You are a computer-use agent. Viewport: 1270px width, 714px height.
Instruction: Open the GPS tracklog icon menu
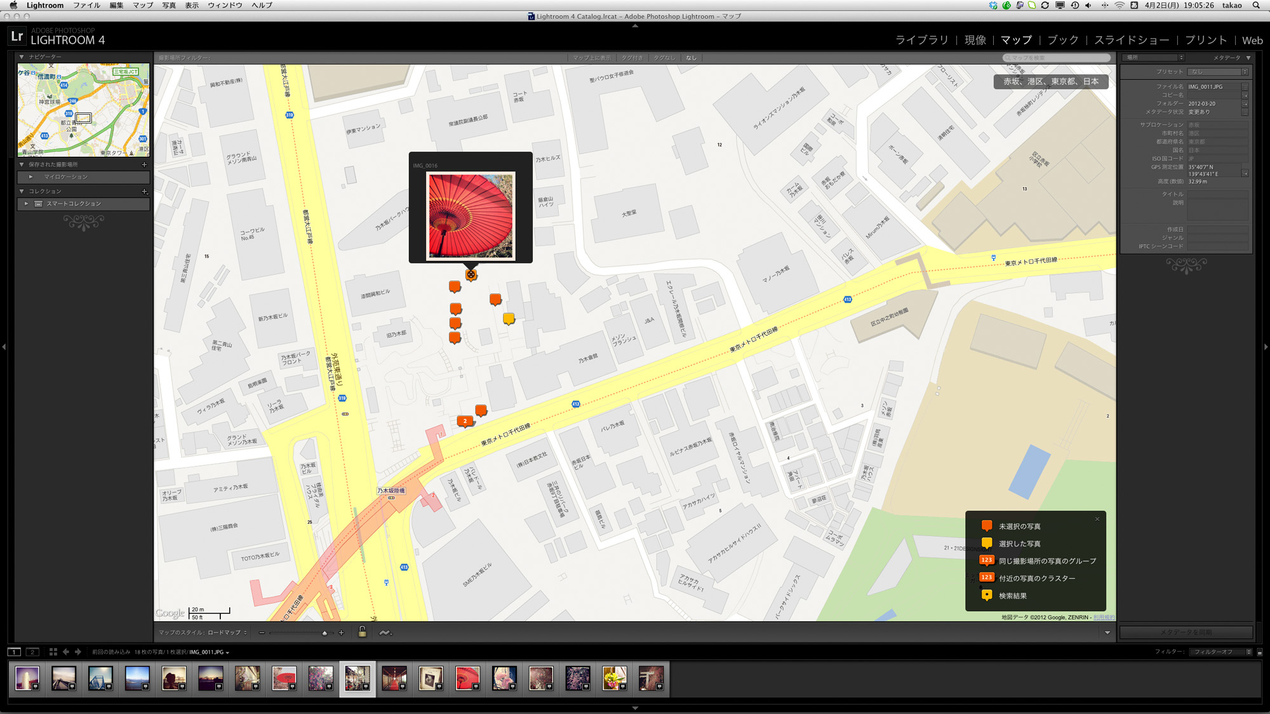[385, 632]
